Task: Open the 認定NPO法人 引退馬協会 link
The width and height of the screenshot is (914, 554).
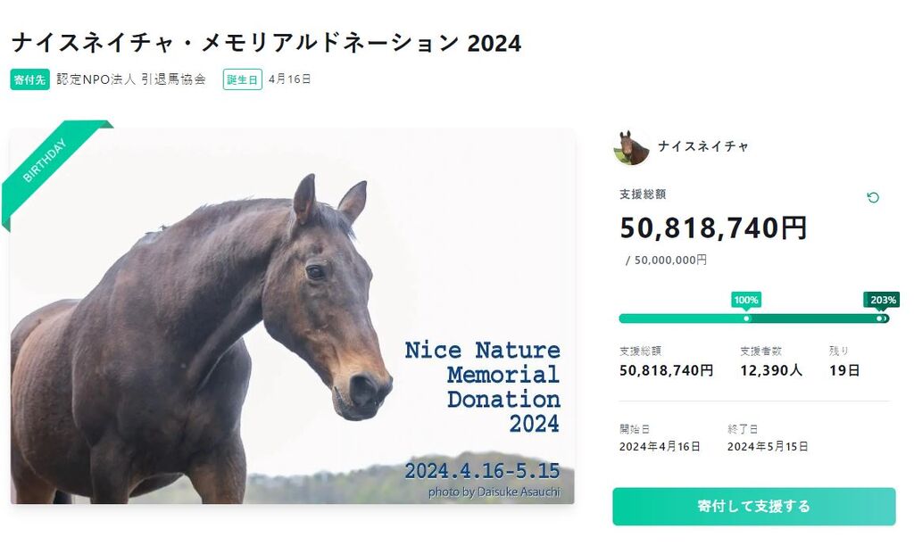Action: tap(131, 79)
